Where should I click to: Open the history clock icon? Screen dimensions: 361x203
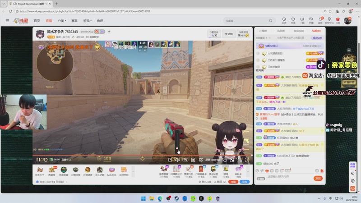[284, 20]
